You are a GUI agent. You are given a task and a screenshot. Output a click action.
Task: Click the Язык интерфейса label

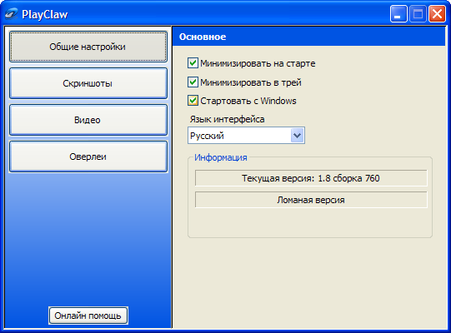pos(227,119)
